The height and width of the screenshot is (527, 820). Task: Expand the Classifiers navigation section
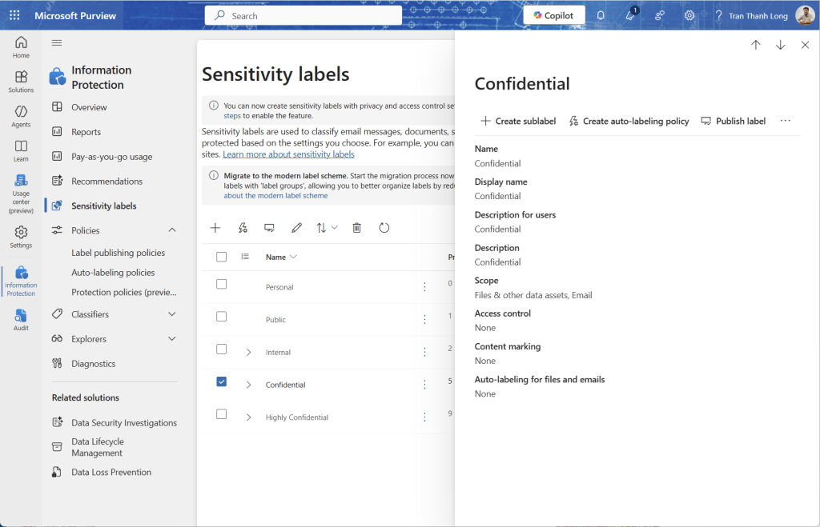coord(171,314)
